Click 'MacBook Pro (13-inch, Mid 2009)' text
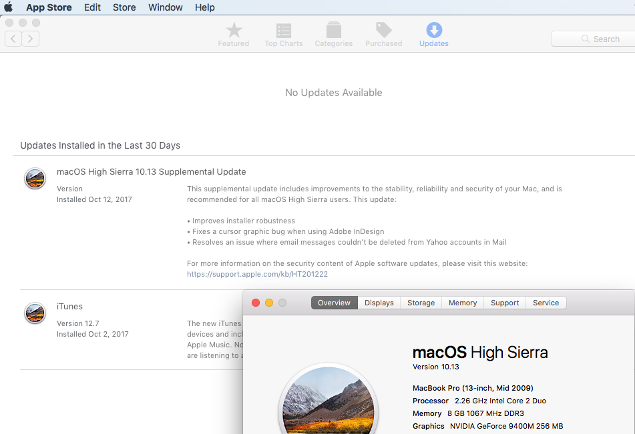The width and height of the screenshot is (635, 434). click(473, 388)
